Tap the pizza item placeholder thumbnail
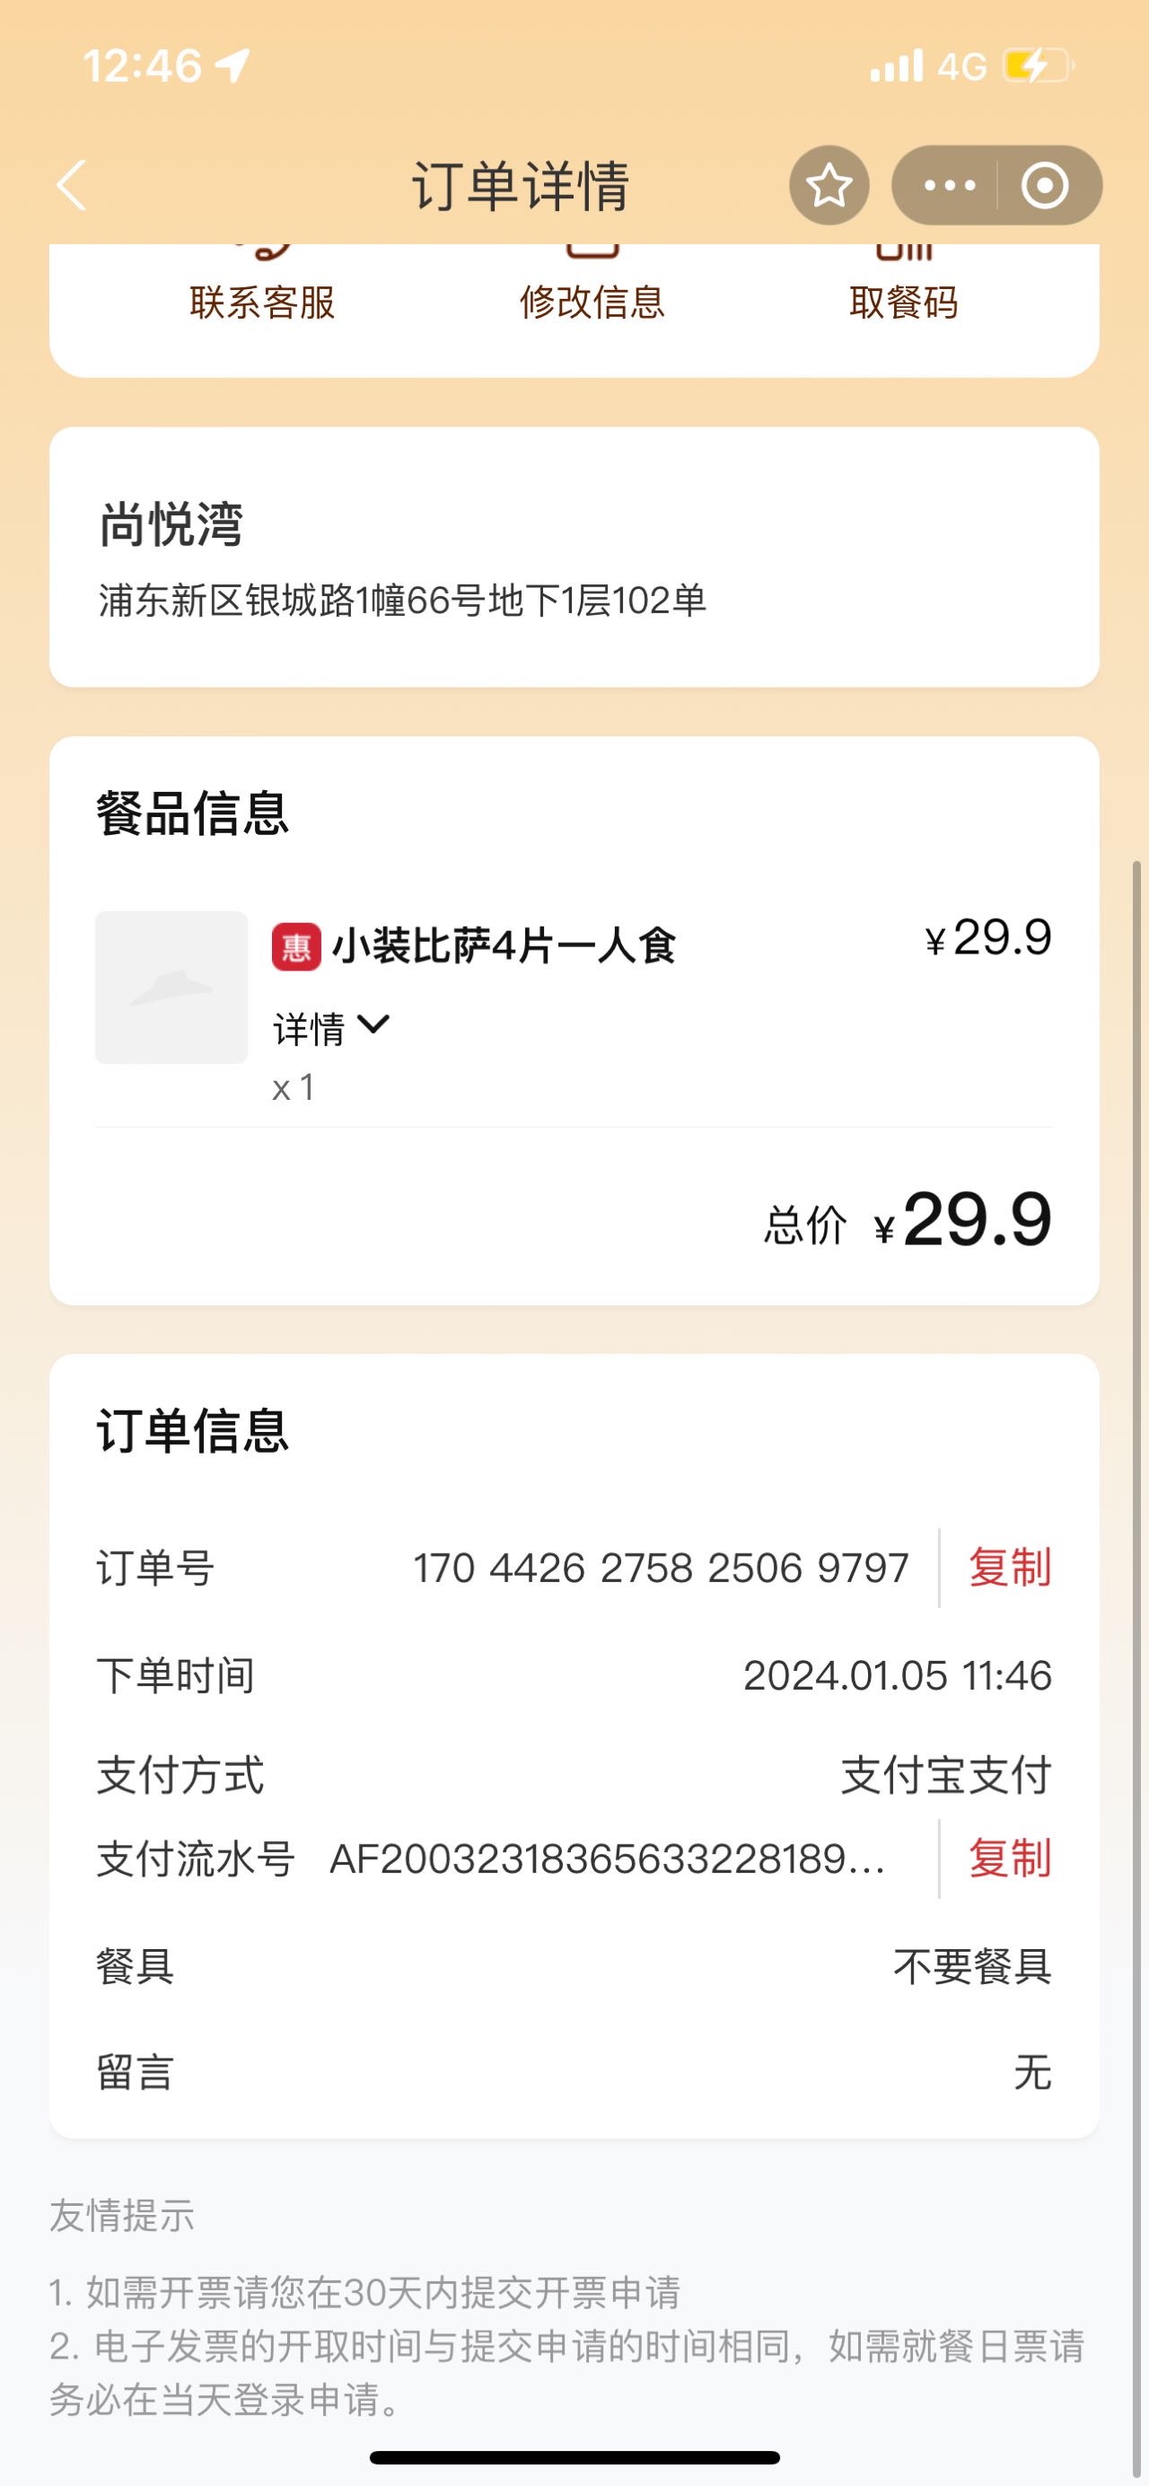Screen dimensions: 1149x2486 coord(171,988)
